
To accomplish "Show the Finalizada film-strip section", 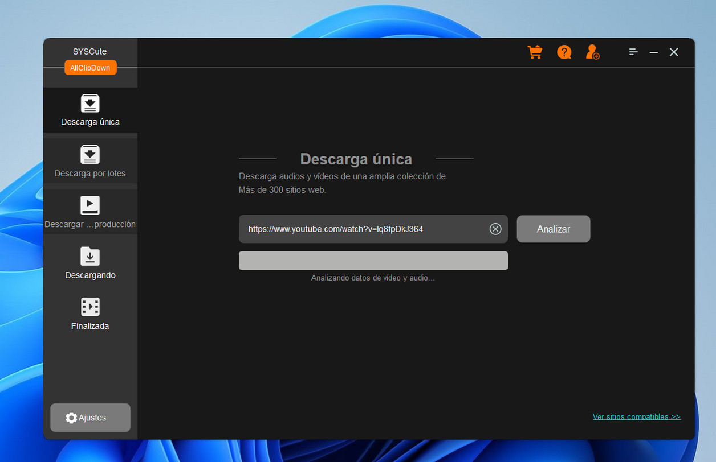I will click(x=90, y=307).
